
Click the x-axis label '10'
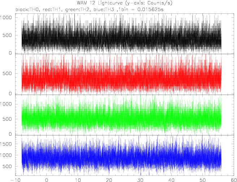point(78,180)
